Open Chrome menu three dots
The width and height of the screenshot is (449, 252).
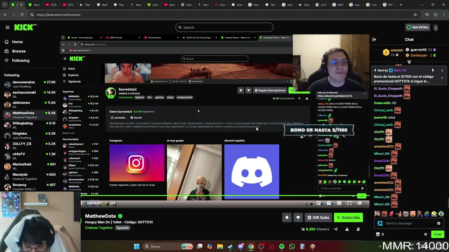coord(444,15)
